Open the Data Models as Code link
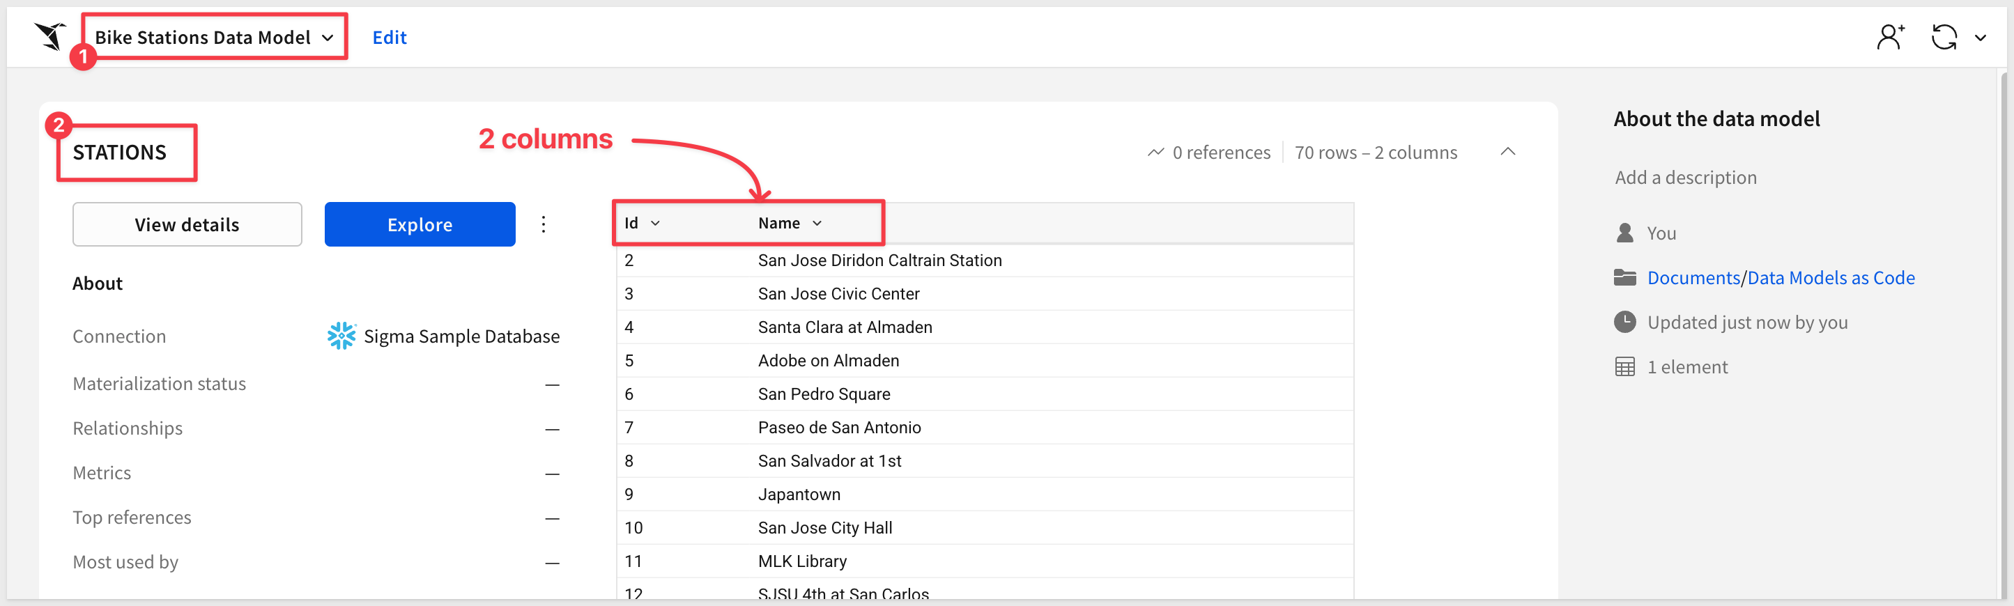Viewport: 2014px width, 606px height. [x=1830, y=278]
